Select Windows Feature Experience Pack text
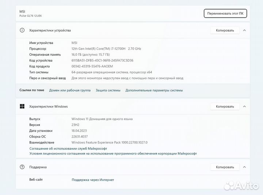Viewport: 263px width, 195px height. 109,142
